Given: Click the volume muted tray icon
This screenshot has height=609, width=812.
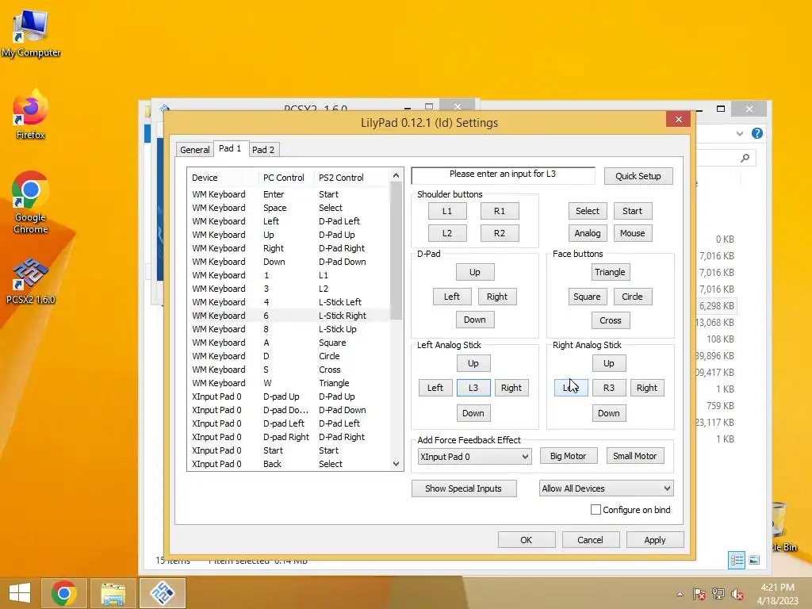Looking at the screenshot, I should click(x=737, y=594).
